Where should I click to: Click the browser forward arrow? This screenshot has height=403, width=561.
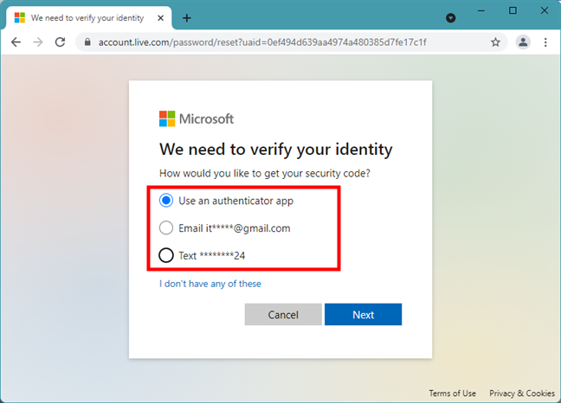[x=38, y=42]
